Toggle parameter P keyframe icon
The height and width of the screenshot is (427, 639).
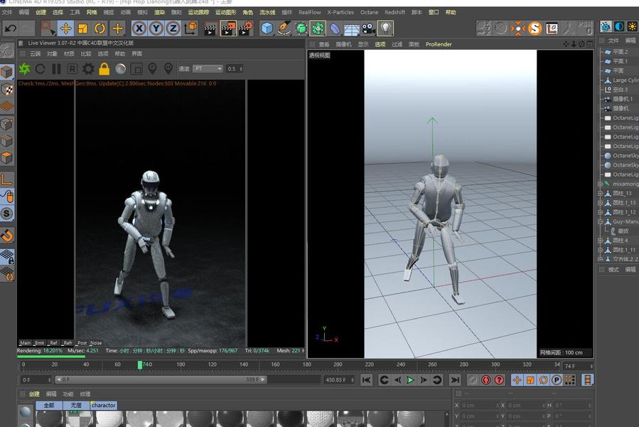point(557,380)
